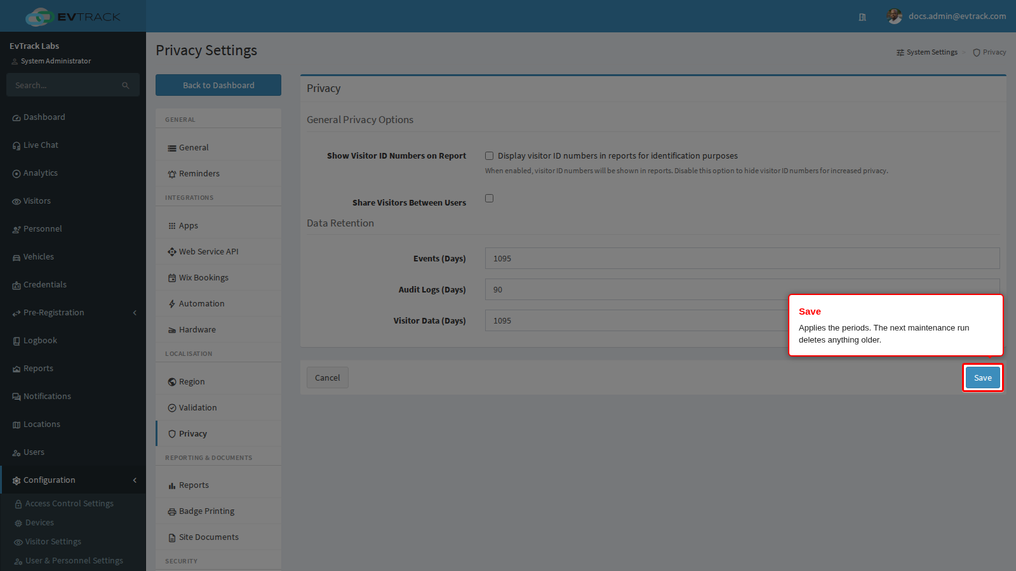
Task: Follow System Settings breadcrumb link
Action: (x=927, y=53)
